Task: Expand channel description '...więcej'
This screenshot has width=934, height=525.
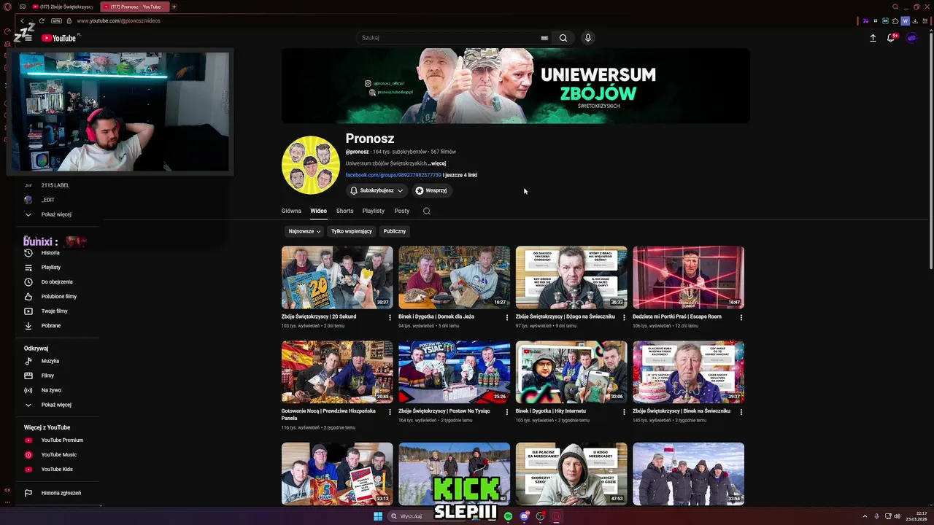Action: click(x=437, y=163)
